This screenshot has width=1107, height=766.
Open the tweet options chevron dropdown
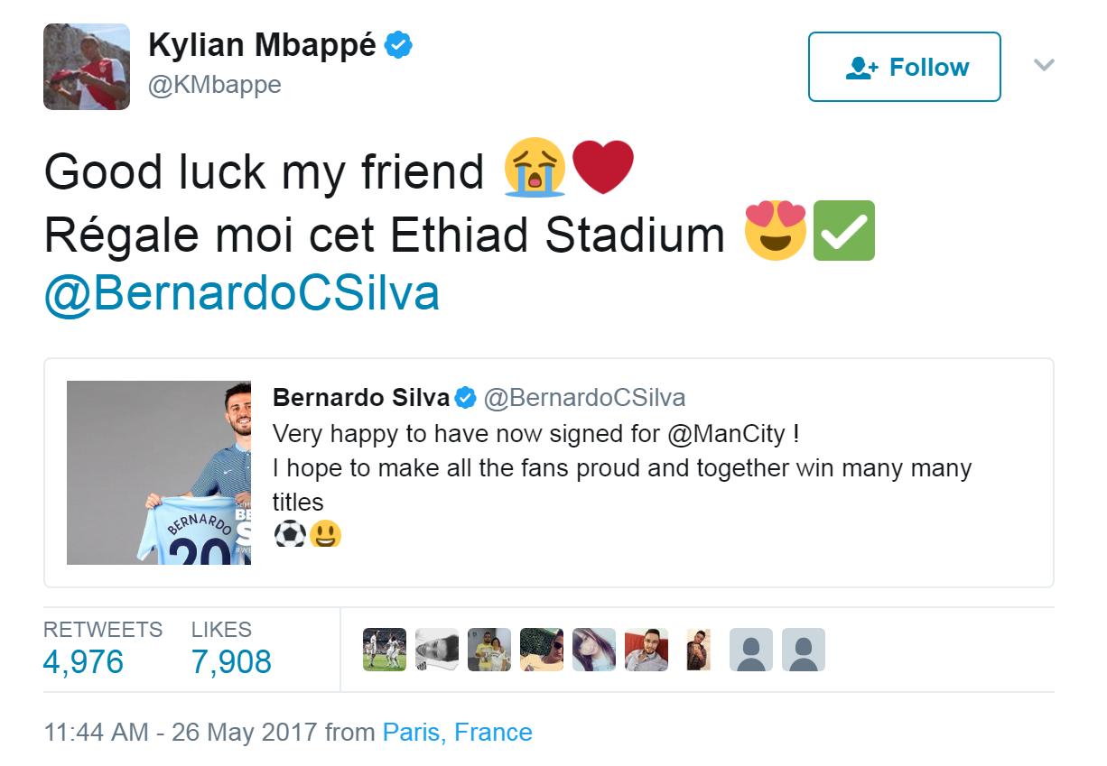(x=1044, y=65)
